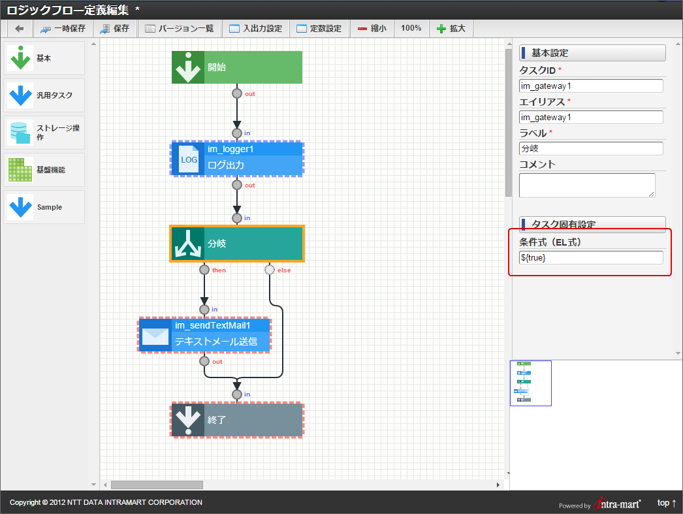683x514 pixels.
Task: Select the im_sendTextMail1 mail node
Action: 204,334
